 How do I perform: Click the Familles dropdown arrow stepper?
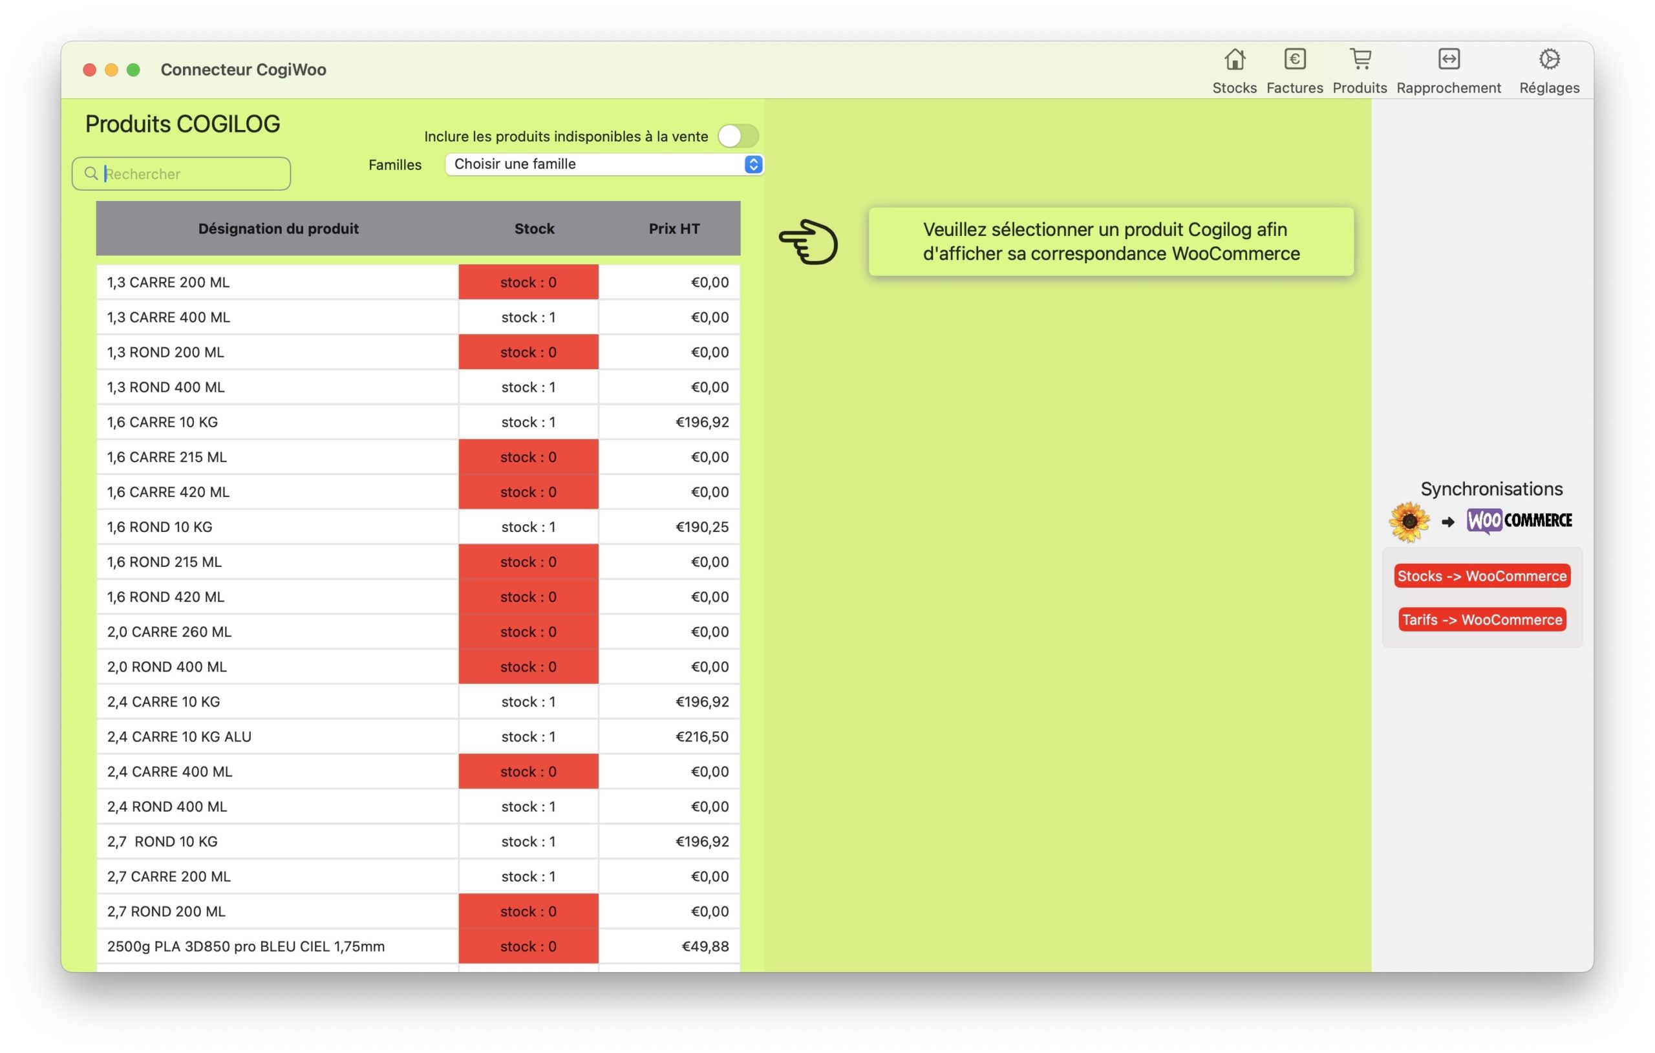click(753, 164)
